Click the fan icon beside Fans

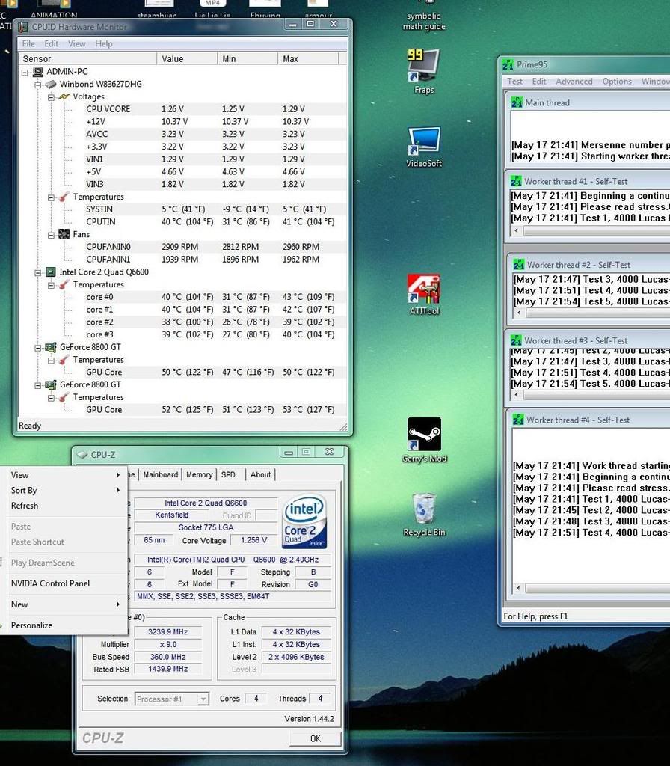(x=64, y=234)
